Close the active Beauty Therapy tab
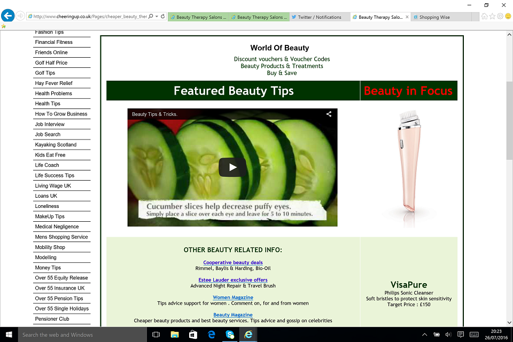The image size is (513, 342). coord(407,17)
